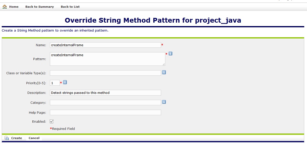This screenshot has width=307, height=144.
Task: Select the Class or Variable Type(s) field
Action: pos(105,73)
